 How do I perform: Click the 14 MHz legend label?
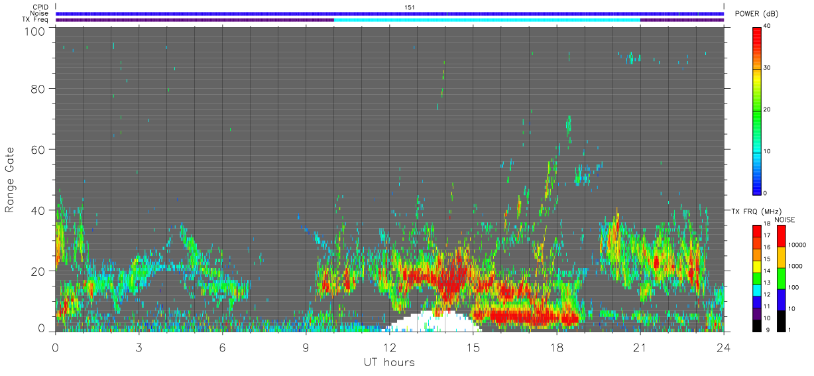point(767,271)
